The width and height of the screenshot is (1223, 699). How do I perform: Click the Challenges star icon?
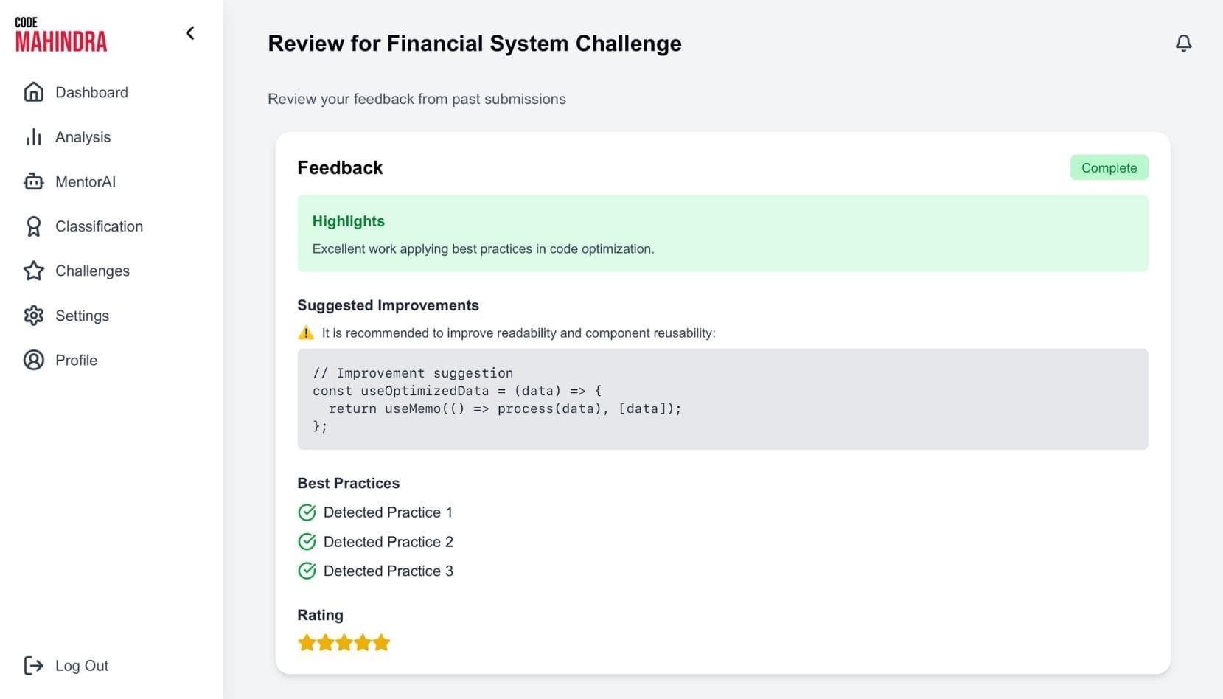point(34,271)
